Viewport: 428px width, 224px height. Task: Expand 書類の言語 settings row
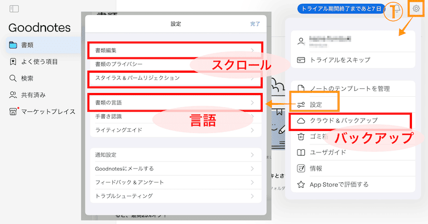click(175, 102)
